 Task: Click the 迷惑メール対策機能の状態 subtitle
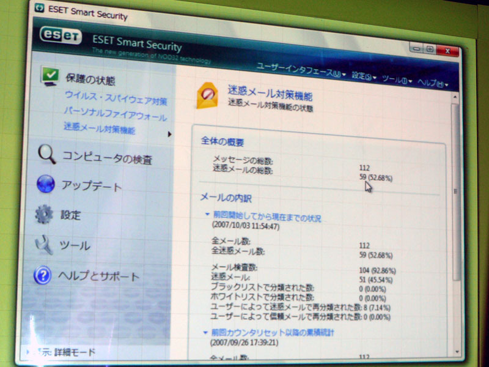[270, 105]
